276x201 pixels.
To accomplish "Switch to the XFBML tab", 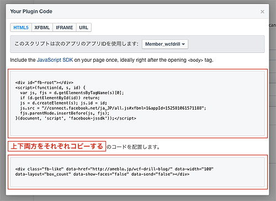I will pos(42,28).
